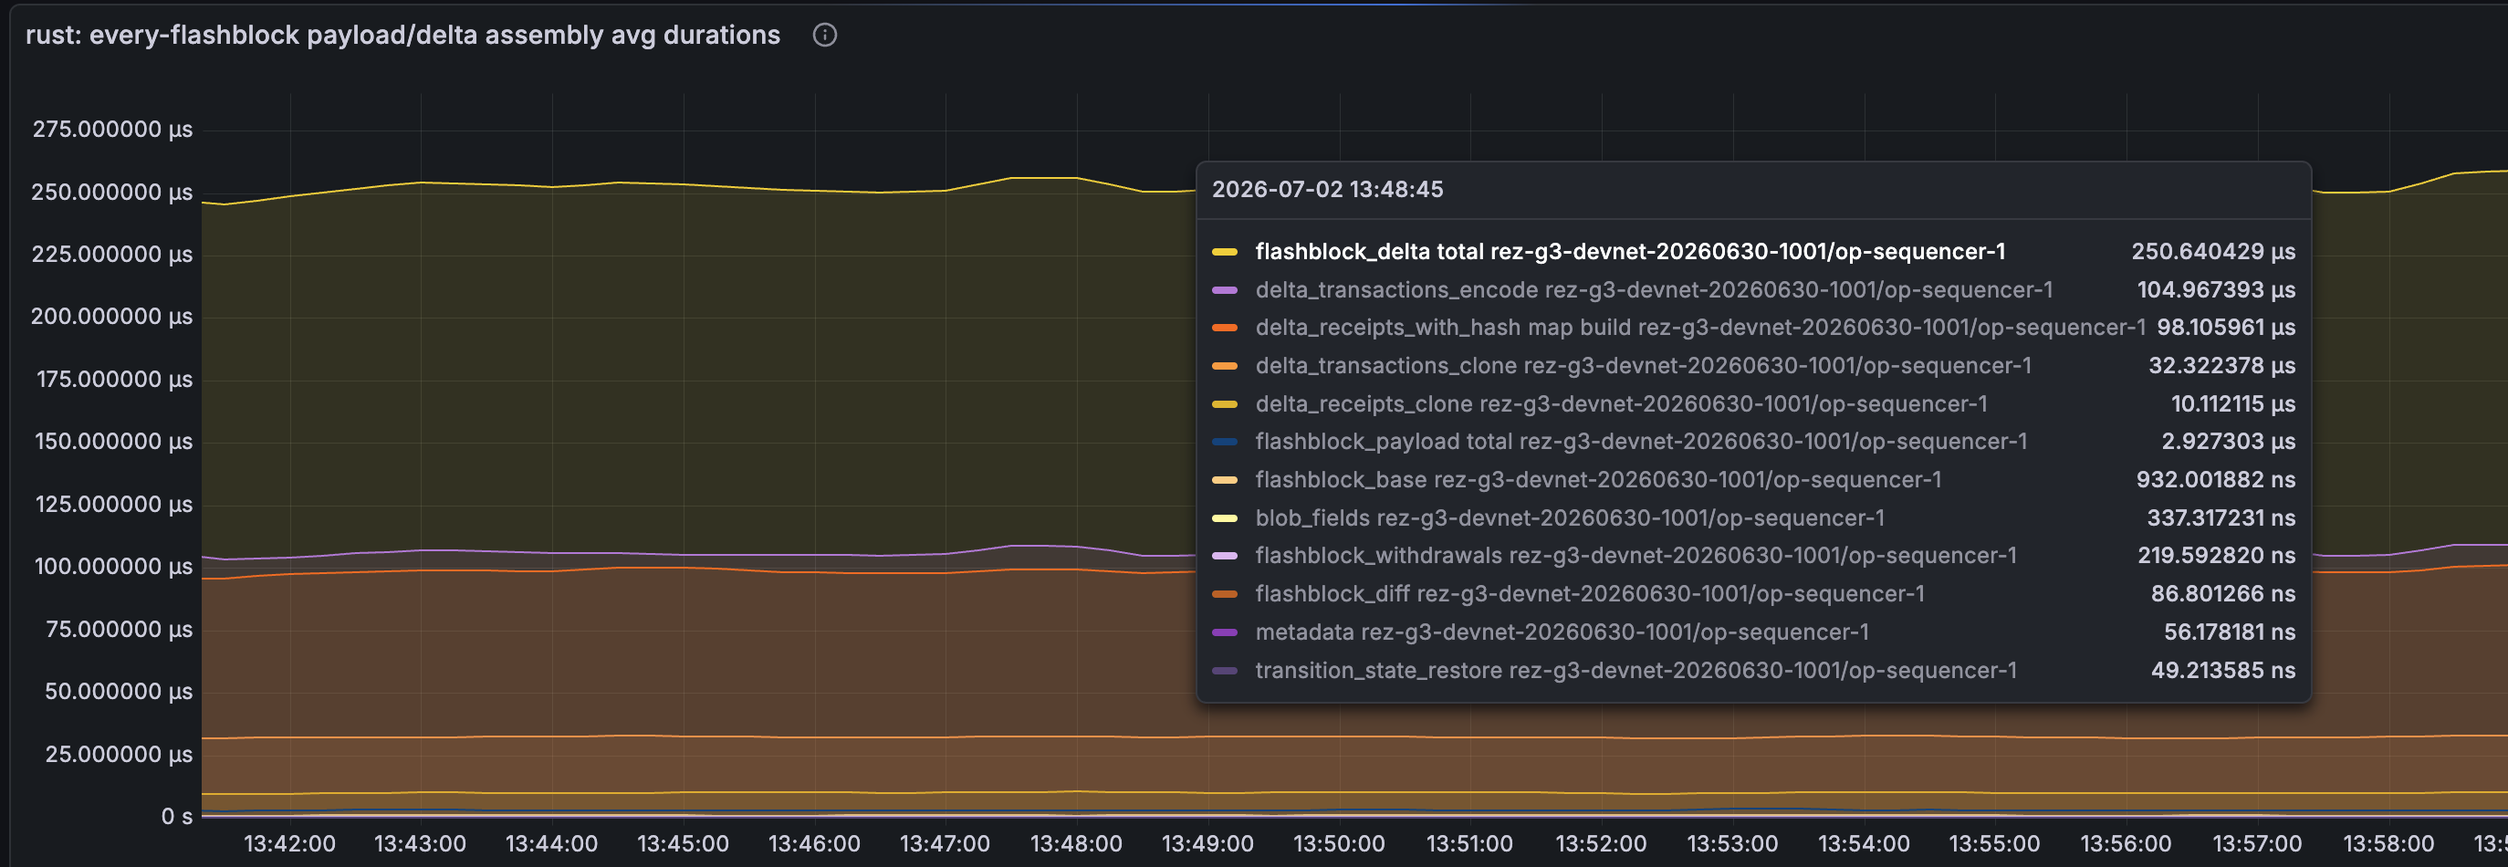This screenshot has height=867, width=2508.
Task: Click the 75.000000 µs y-axis label
Action: point(120,630)
